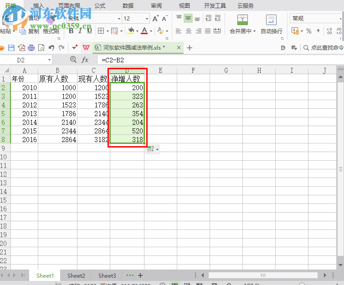This screenshot has height=285, width=344.
Task: Click the Undo arrow icon
Action: (x=51, y=48)
